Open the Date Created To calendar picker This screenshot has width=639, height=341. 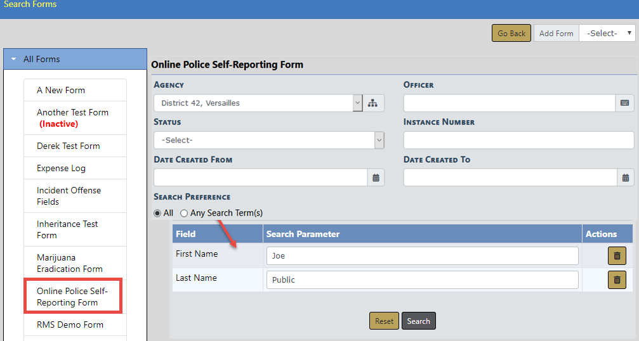(x=625, y=178)
